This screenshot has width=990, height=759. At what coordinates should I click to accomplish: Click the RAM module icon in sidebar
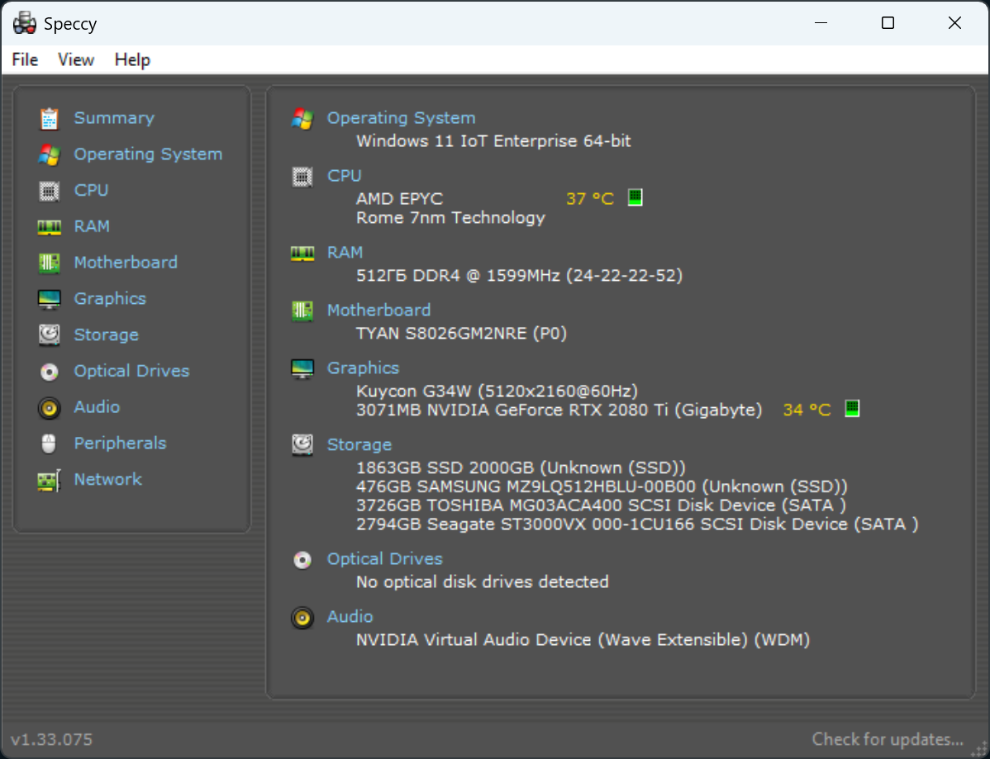pyautogui.click(x=50, y=227)
